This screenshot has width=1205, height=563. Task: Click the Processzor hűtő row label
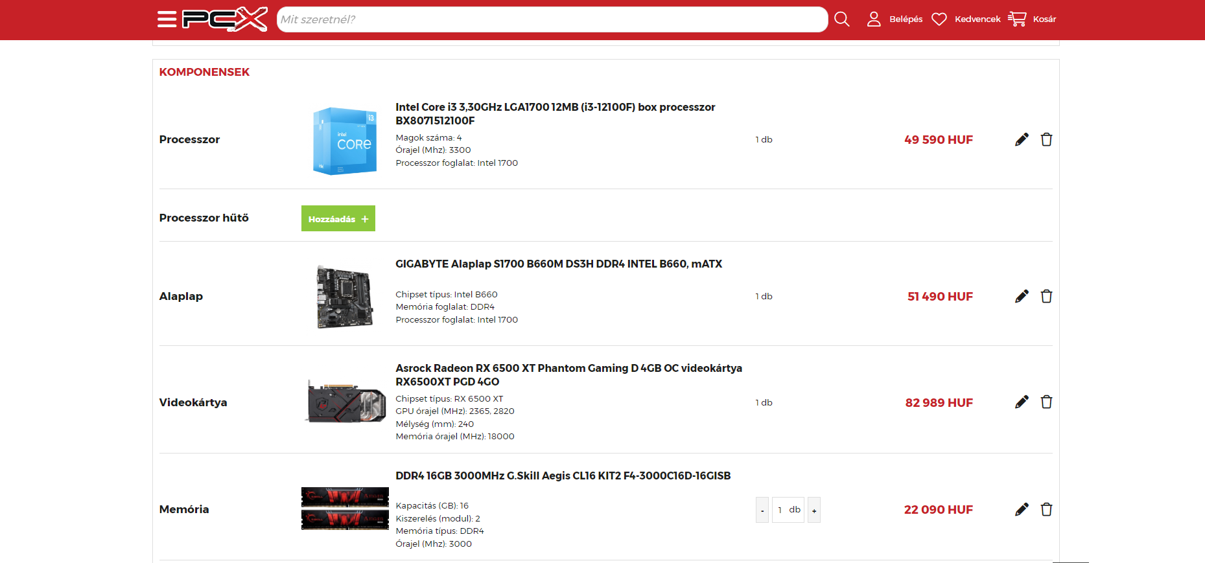point(204,218)
